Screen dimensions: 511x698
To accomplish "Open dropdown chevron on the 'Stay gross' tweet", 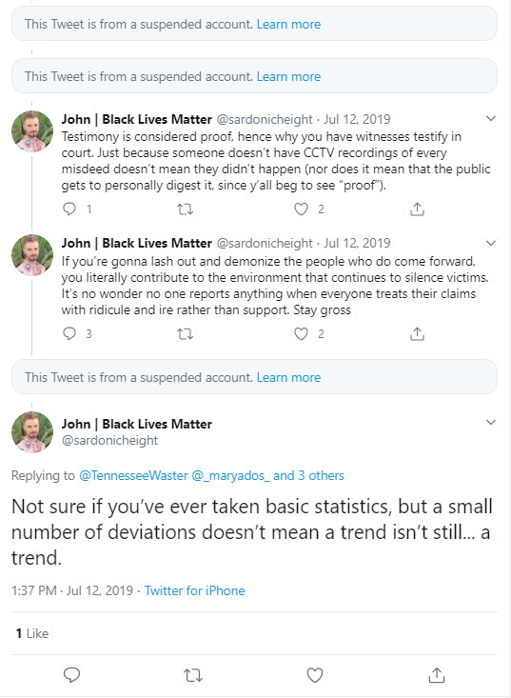I will point(491,243).
